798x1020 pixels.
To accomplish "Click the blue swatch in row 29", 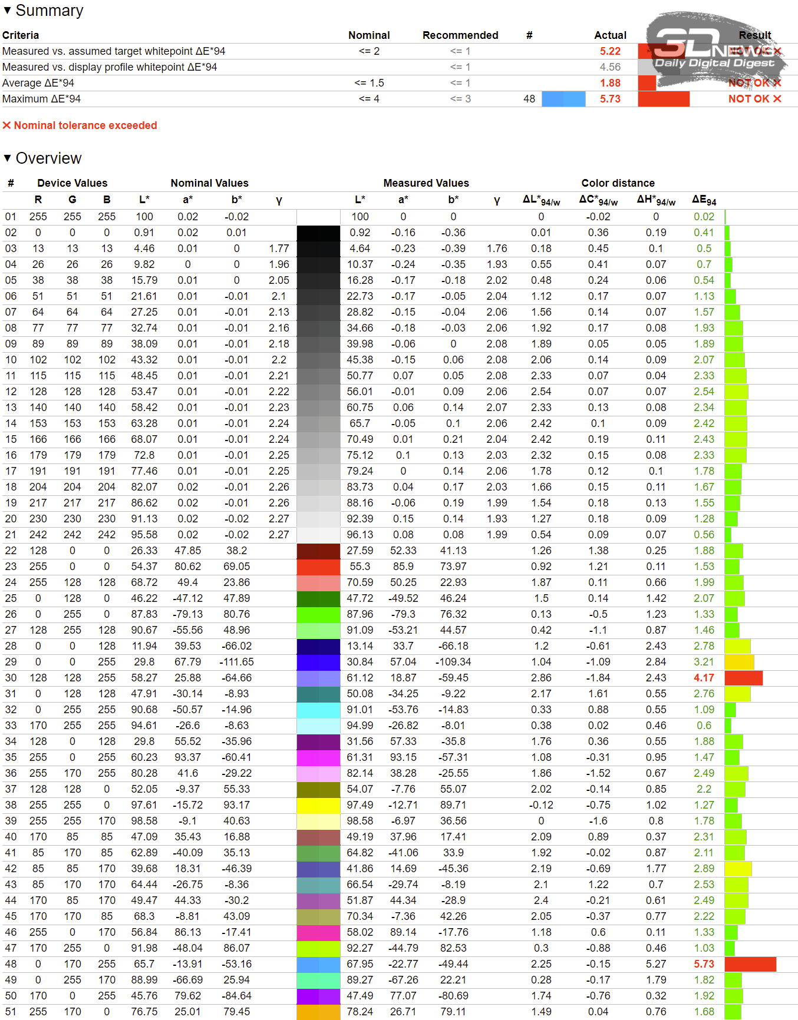I will tap(318, 662).
